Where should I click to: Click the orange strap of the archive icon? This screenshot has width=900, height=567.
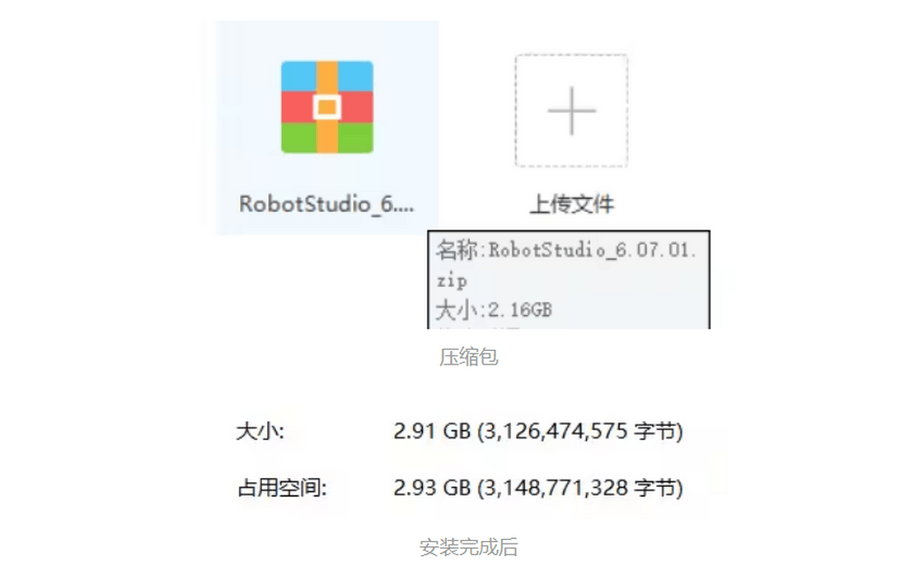(328, 138)
